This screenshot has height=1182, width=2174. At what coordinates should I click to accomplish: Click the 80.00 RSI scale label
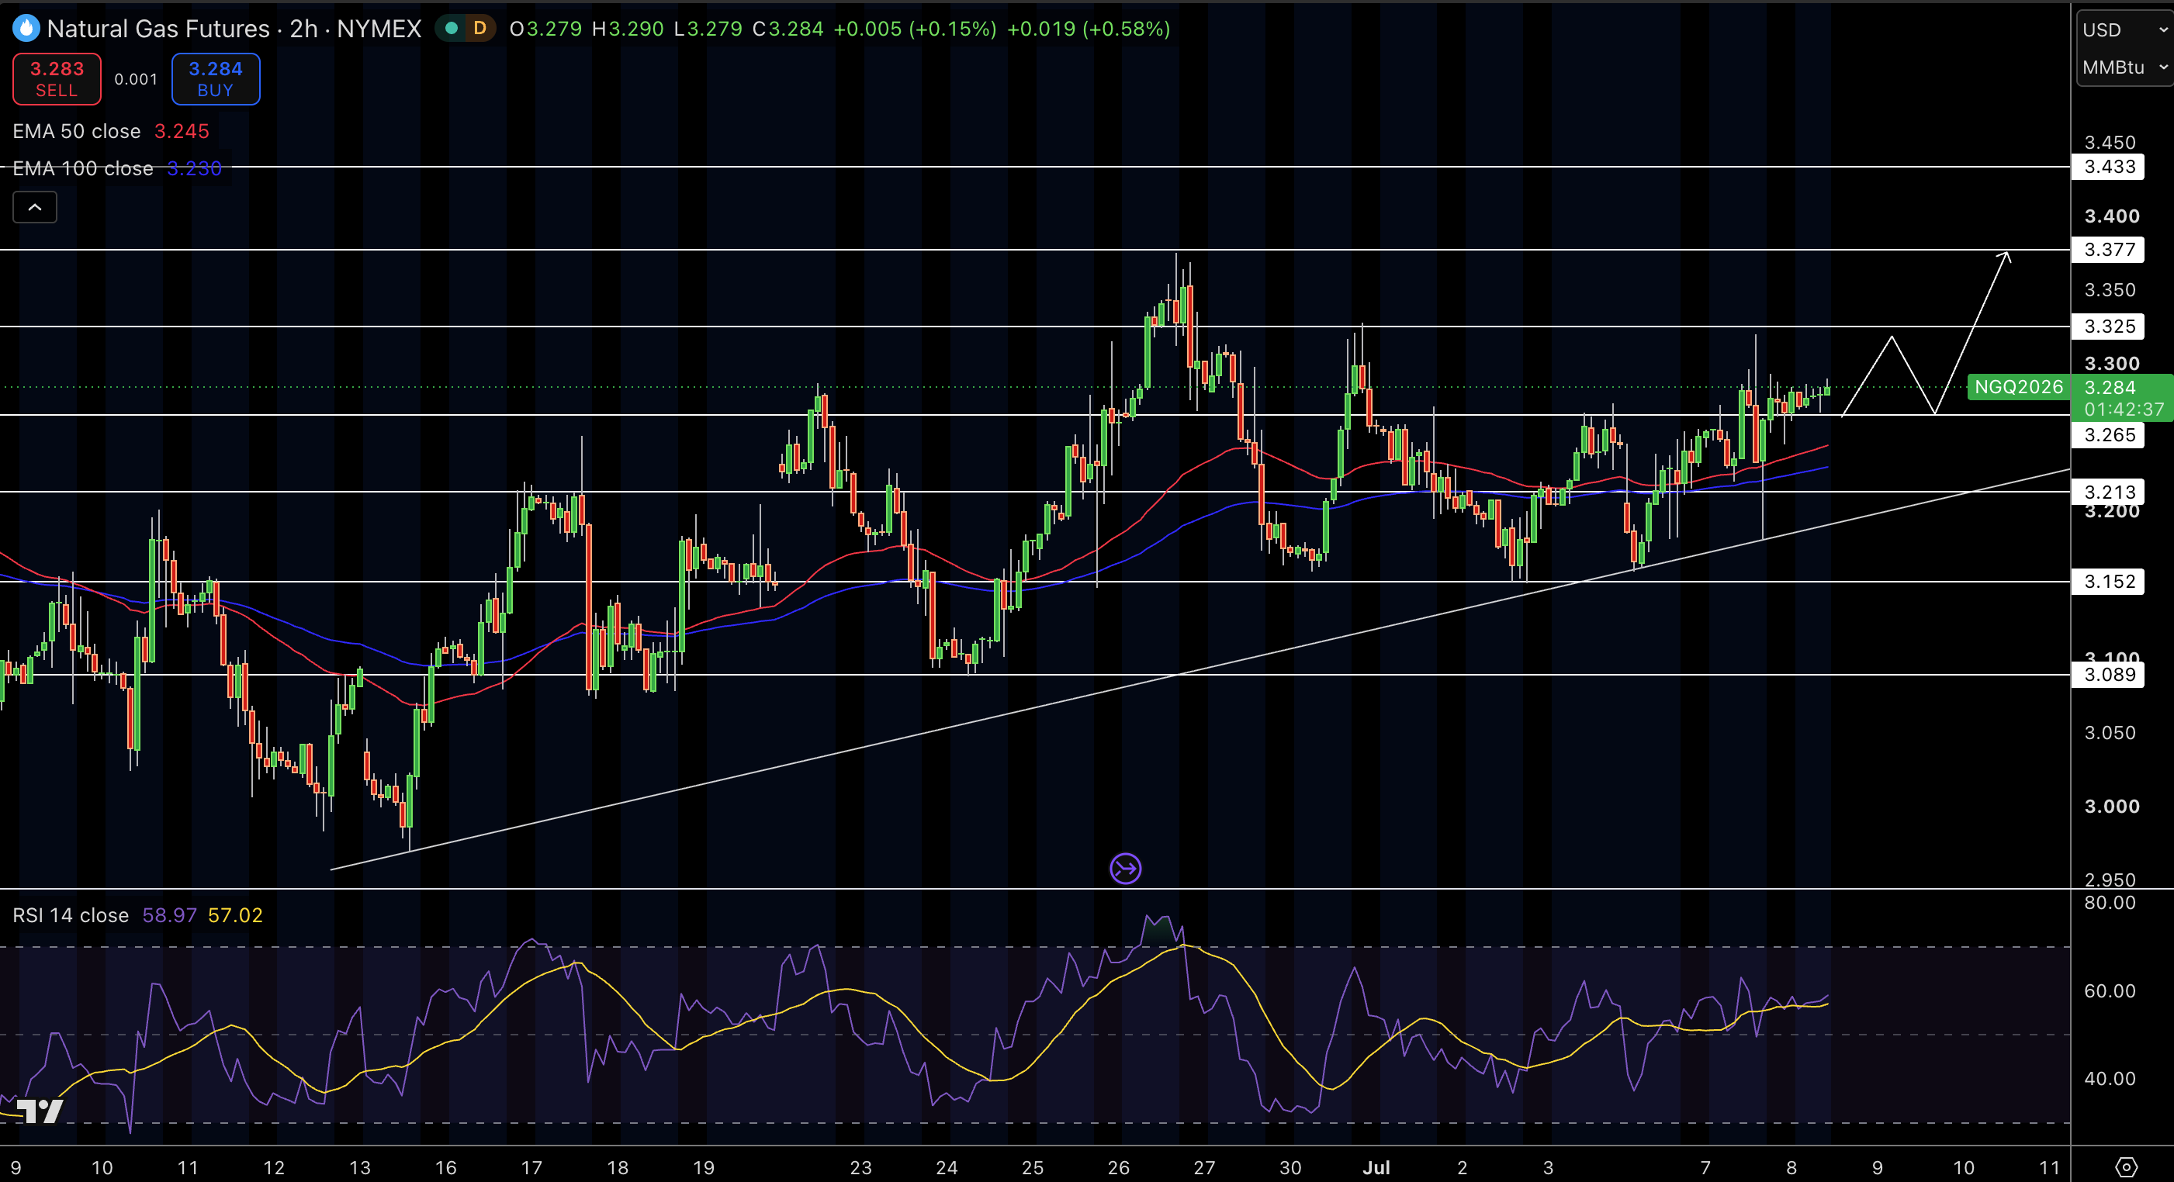(2109, 903)
